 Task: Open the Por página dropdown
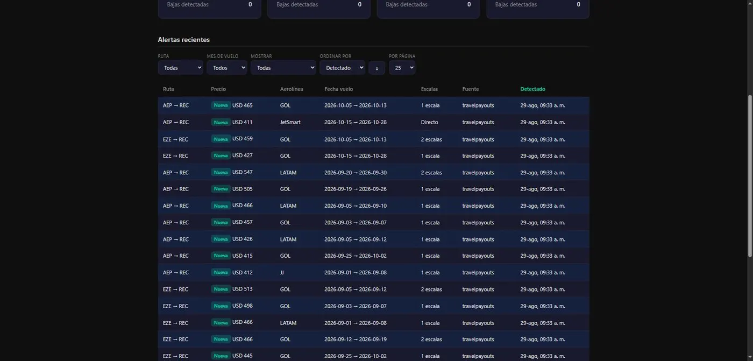click(x=402, y=68)
